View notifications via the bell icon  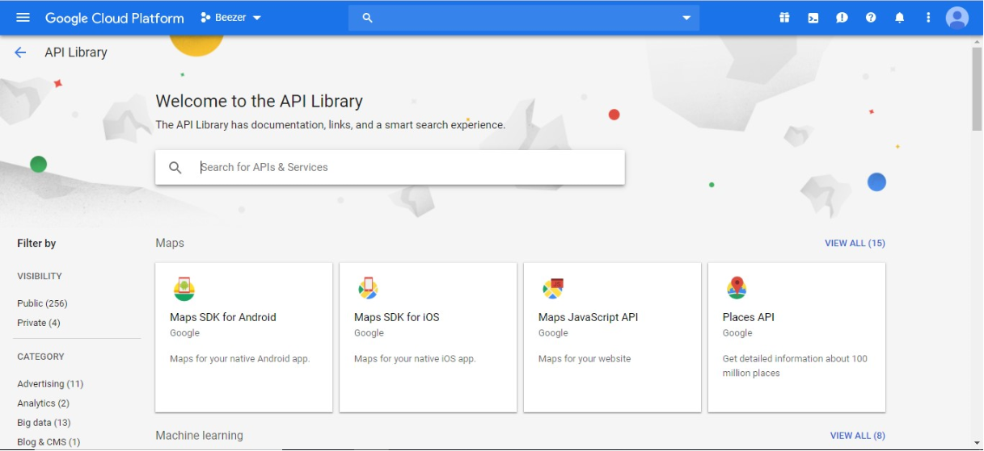899,18
